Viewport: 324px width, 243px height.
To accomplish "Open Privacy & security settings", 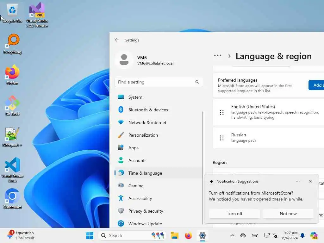I will 159,211.
